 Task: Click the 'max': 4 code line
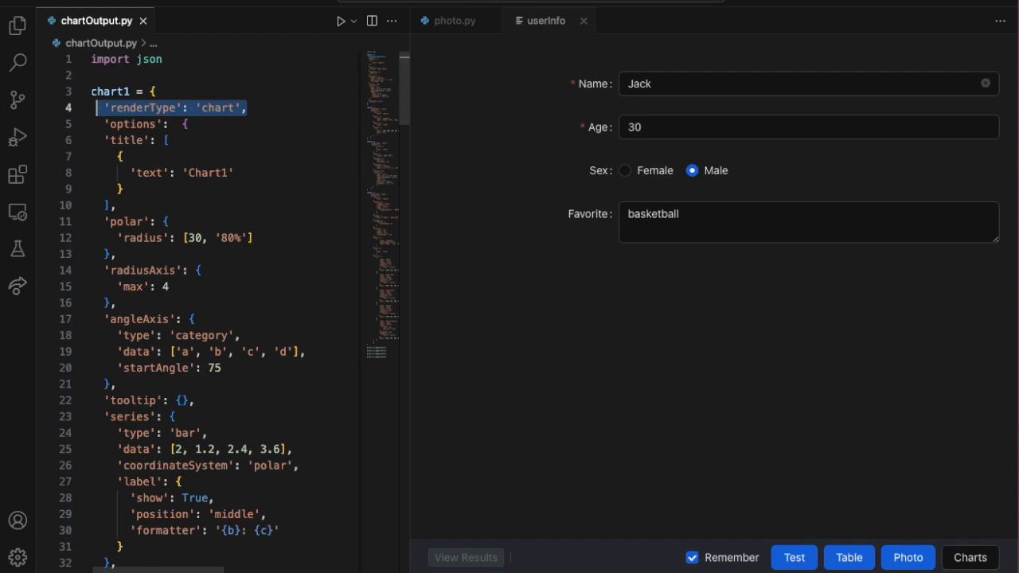pyautogui.click(x=143, y=286)
